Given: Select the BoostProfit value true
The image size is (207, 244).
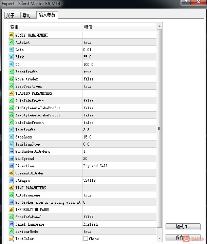Looking at the screenshot, I should coord(88,72).
